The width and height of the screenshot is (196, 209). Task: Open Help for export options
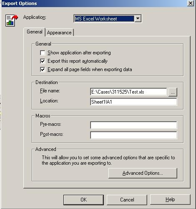point(170,200)
